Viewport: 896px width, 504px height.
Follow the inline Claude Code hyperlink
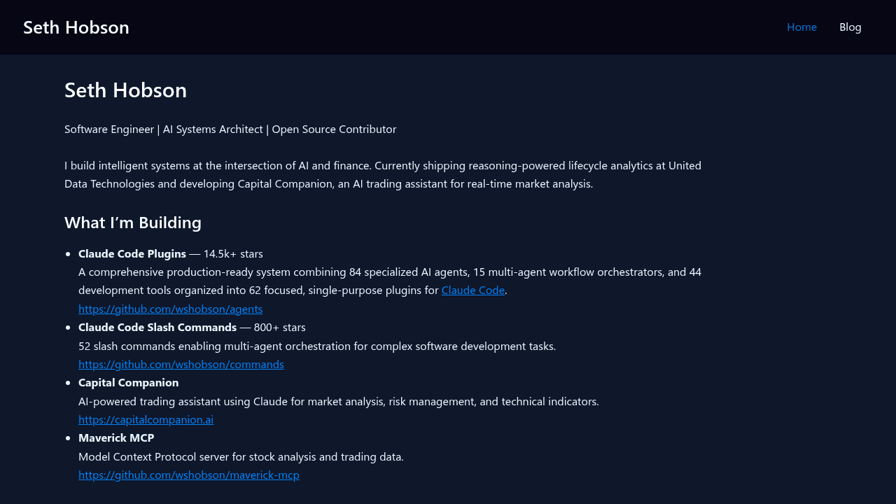pyautogui.click(x=472, y=290)
